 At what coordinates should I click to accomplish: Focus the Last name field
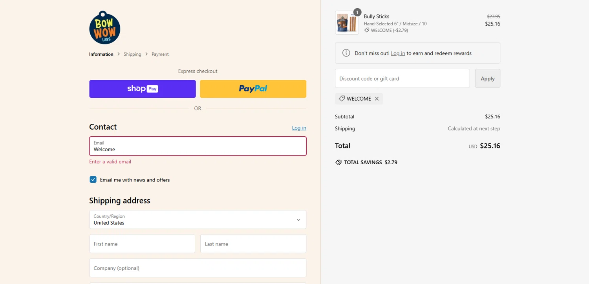(253, 244)
